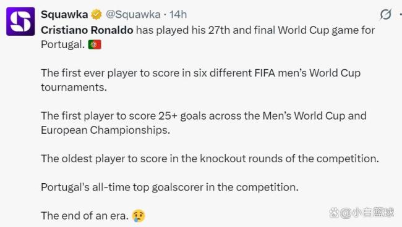Click the word 'tournaments.'

(74, 87)
